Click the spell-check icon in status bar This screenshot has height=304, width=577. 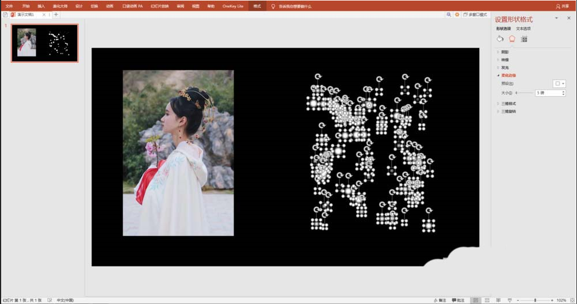[x=49, y=301]
